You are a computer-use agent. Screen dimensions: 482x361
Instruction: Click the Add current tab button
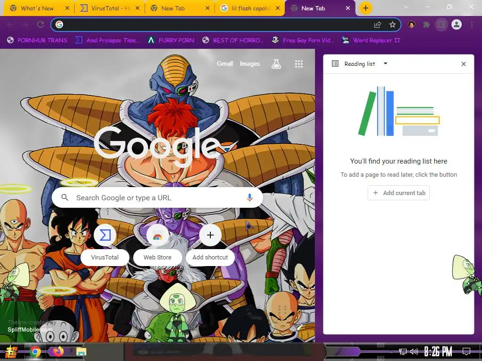[399, 193]
